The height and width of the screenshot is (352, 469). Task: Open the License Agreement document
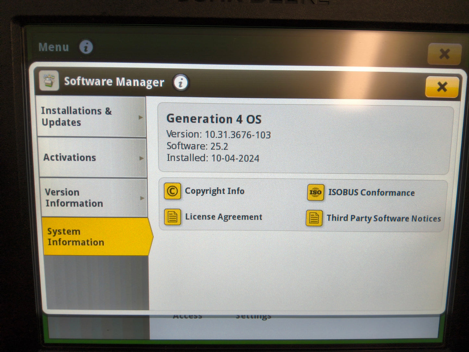pos(223,217)
